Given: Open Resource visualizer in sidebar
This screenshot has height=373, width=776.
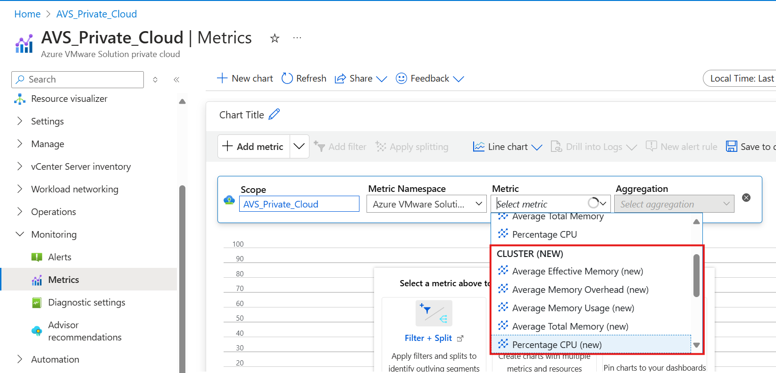Looking at the screenshot, I should pos(69,99).
